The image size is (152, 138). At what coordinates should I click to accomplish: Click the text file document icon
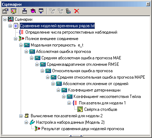(16, 26)
